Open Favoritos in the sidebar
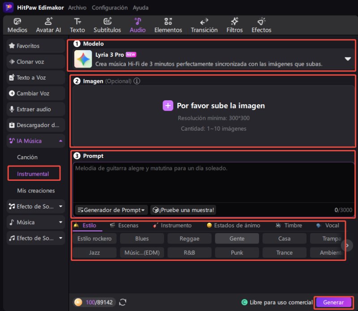Screen dimensions: 358x311 pos(36,46)
